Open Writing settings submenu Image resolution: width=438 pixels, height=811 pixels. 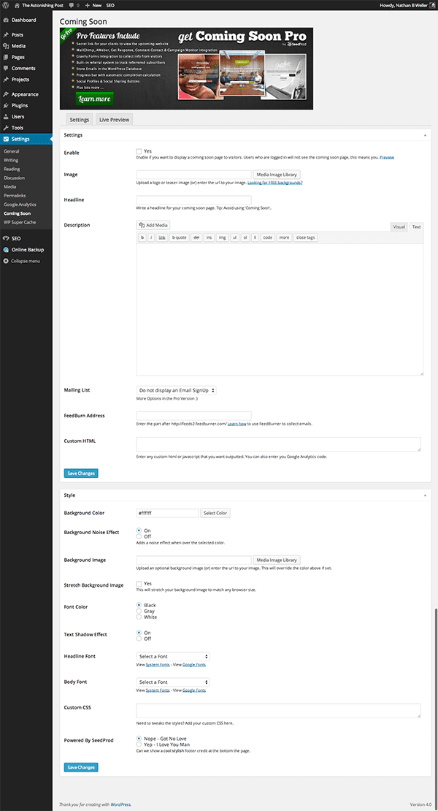(x=11, y=160)
